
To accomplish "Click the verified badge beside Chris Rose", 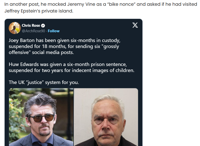I will click(x=43, y=25).
